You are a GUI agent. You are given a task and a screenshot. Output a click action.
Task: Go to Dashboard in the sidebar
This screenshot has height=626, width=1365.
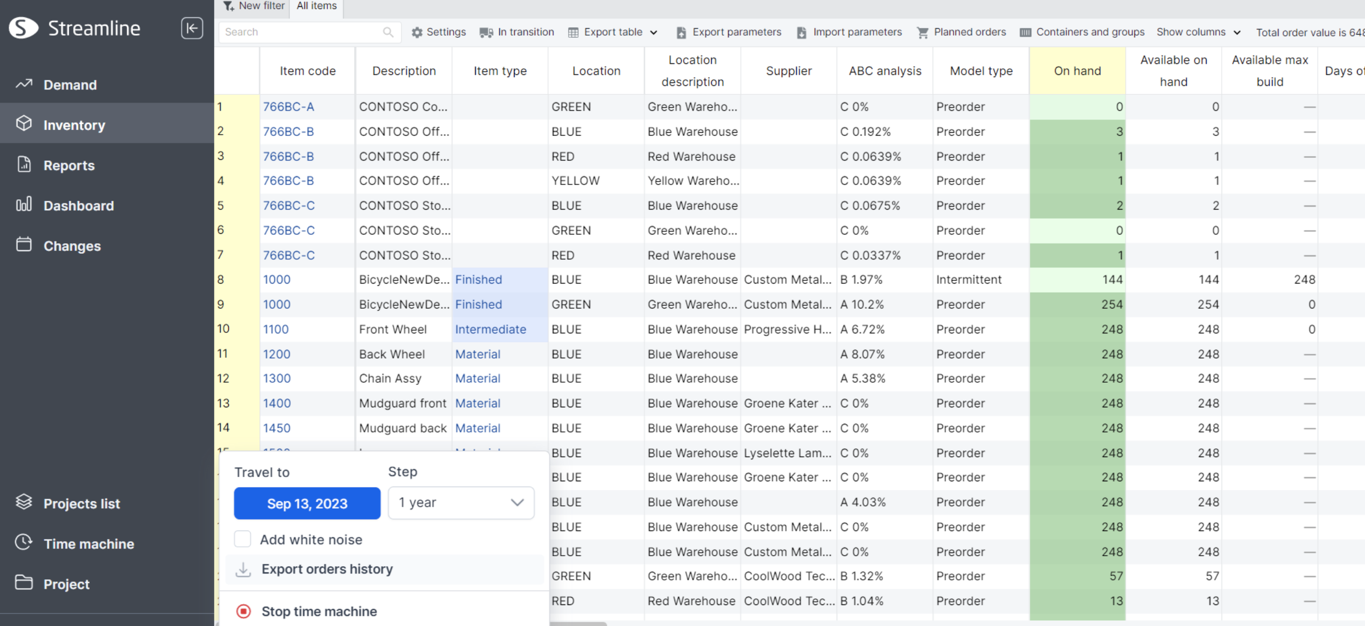point(78,206)
